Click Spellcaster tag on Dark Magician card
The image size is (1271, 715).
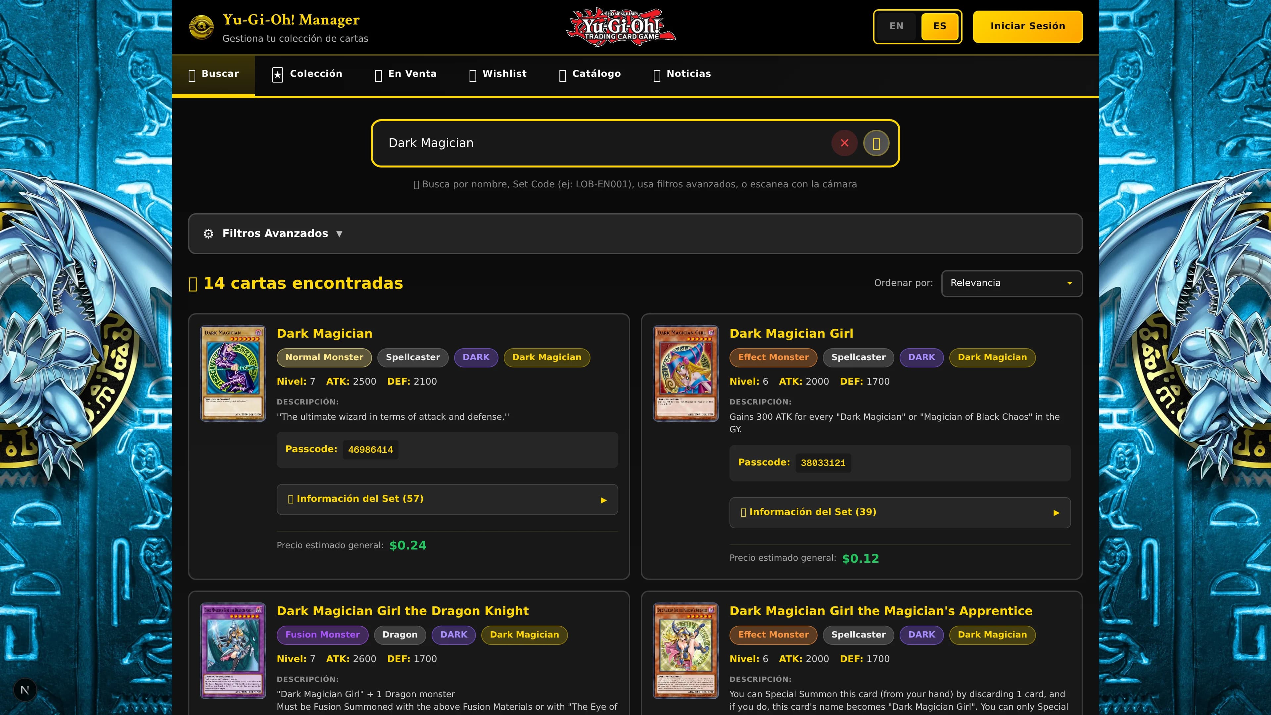pyautogui.click(x=413, y=357)
